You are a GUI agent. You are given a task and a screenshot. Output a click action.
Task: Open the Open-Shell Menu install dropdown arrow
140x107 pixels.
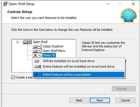point(39,51)
